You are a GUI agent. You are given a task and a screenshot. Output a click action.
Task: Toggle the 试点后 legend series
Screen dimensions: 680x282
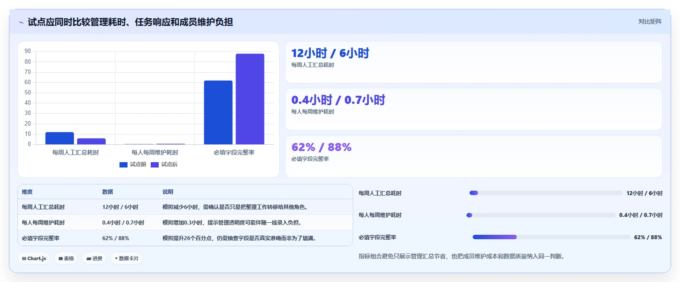point(164,164)
